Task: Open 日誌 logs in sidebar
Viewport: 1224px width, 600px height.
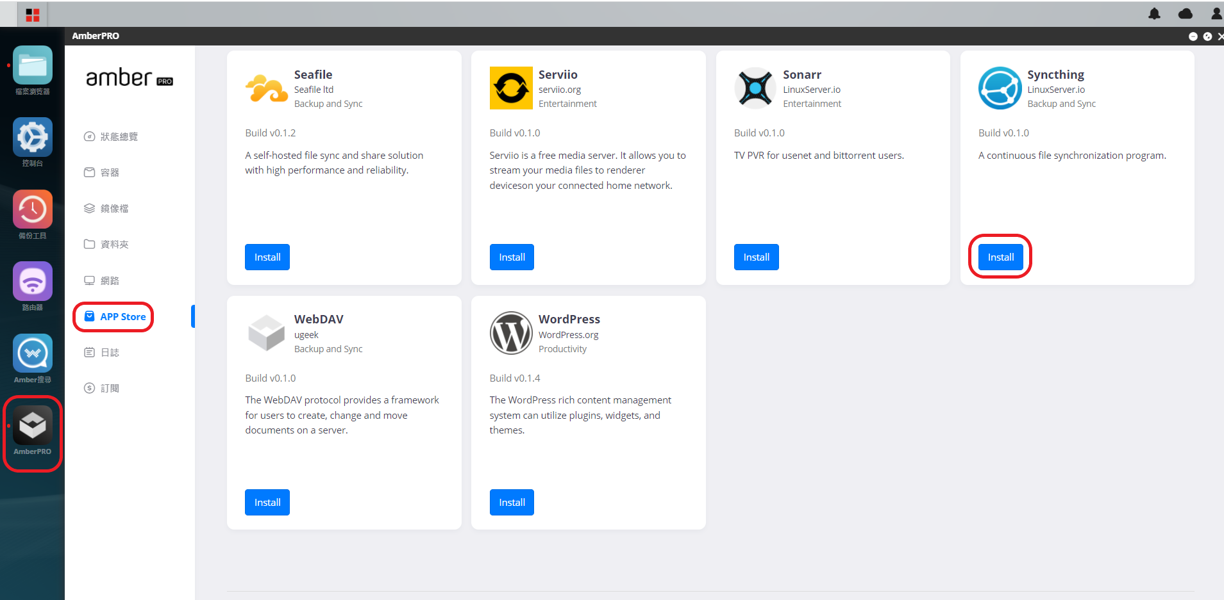Action: 102,352
